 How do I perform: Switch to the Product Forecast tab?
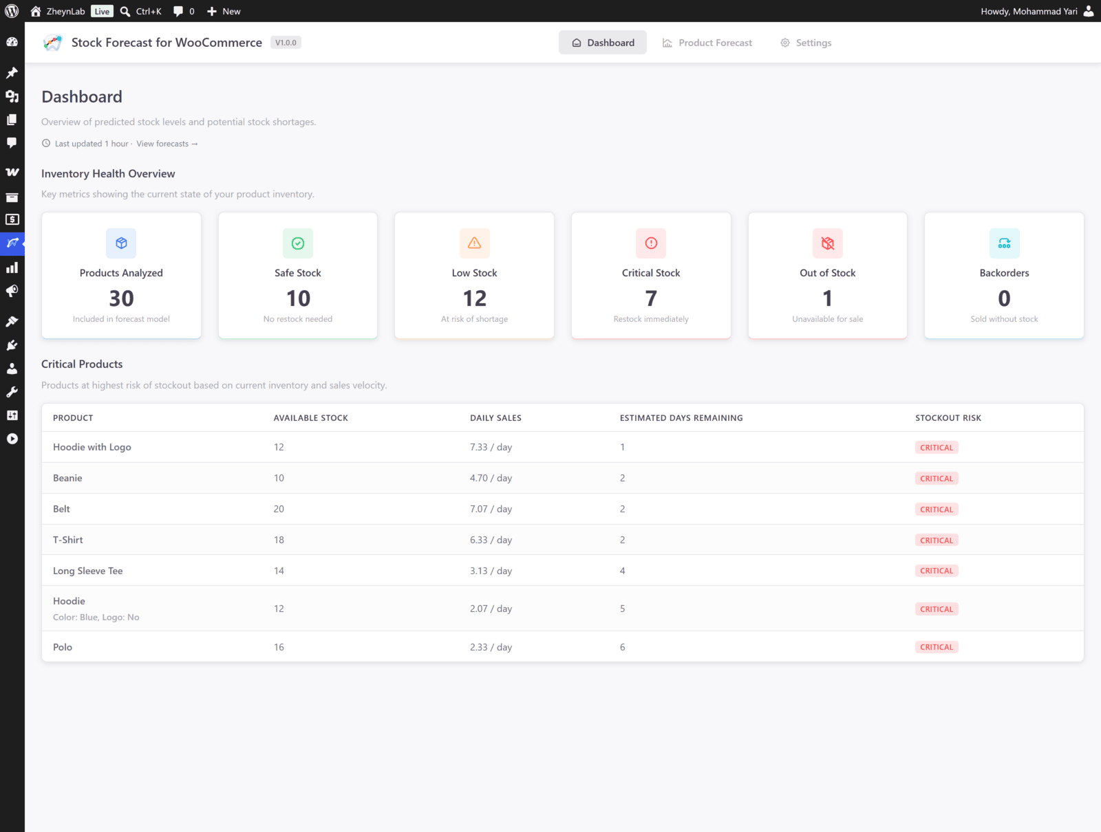pos(707,43)
